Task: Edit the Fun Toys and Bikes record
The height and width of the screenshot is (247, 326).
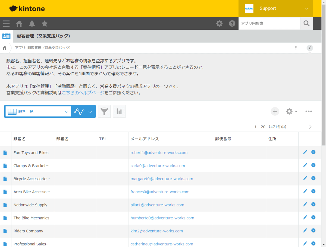Action: [305, 152]
